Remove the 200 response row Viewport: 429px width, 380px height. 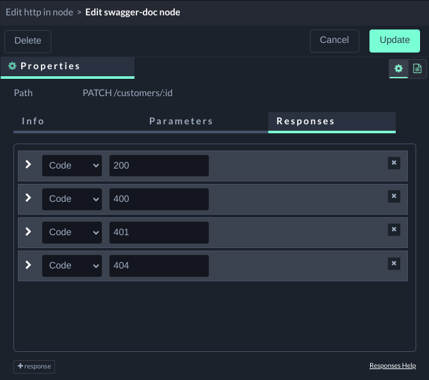coord(394,163)
